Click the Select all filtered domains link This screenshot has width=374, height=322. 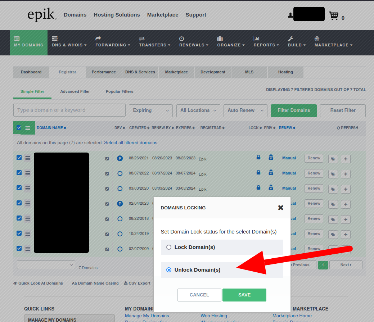coord(131,143)
